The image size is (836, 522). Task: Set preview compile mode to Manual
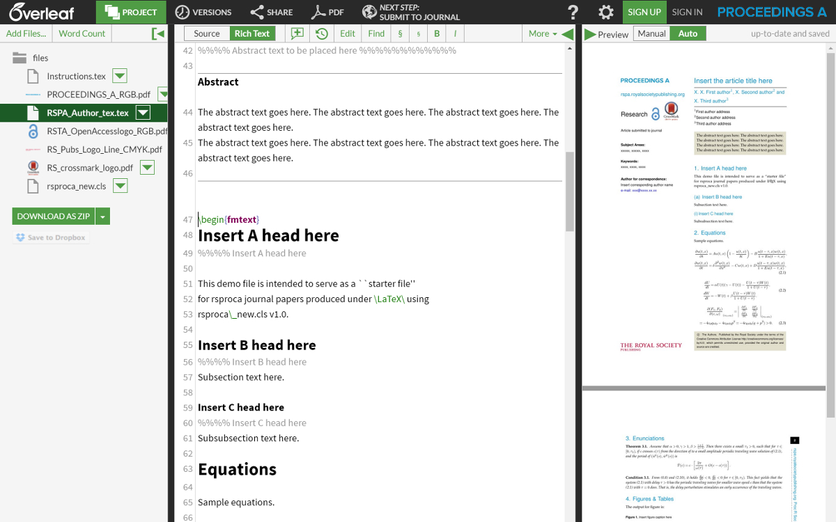651,33
